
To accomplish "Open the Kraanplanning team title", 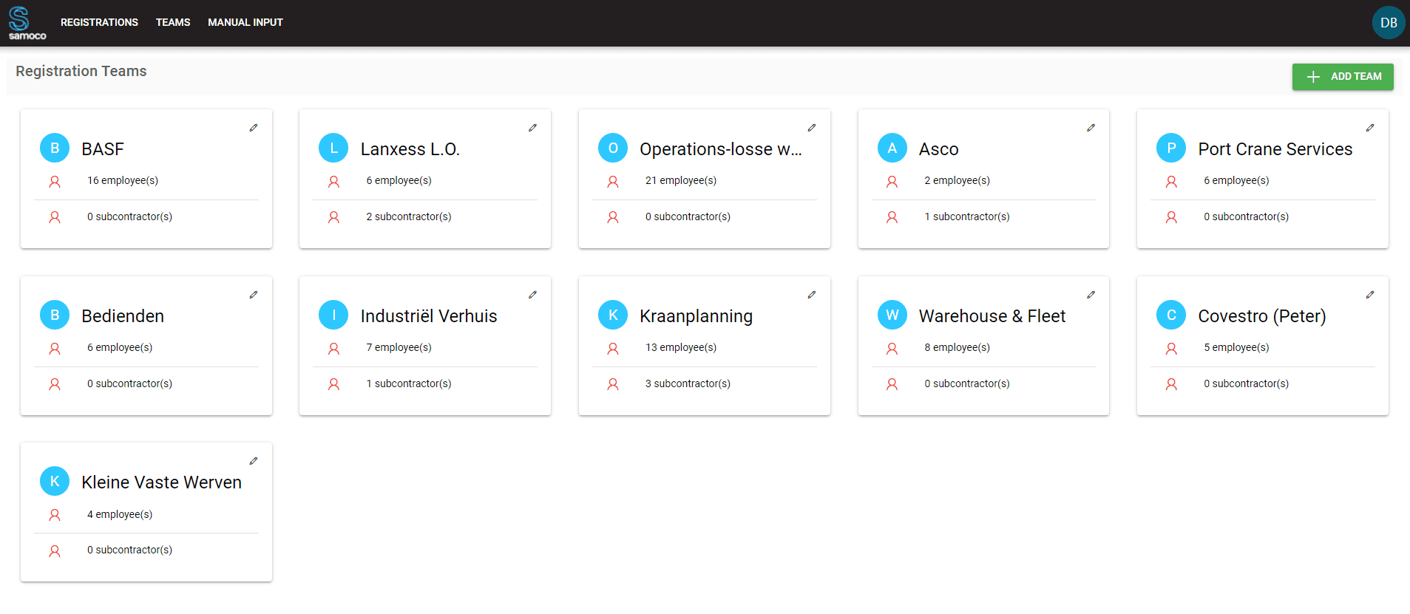I will tap(696, 316).
